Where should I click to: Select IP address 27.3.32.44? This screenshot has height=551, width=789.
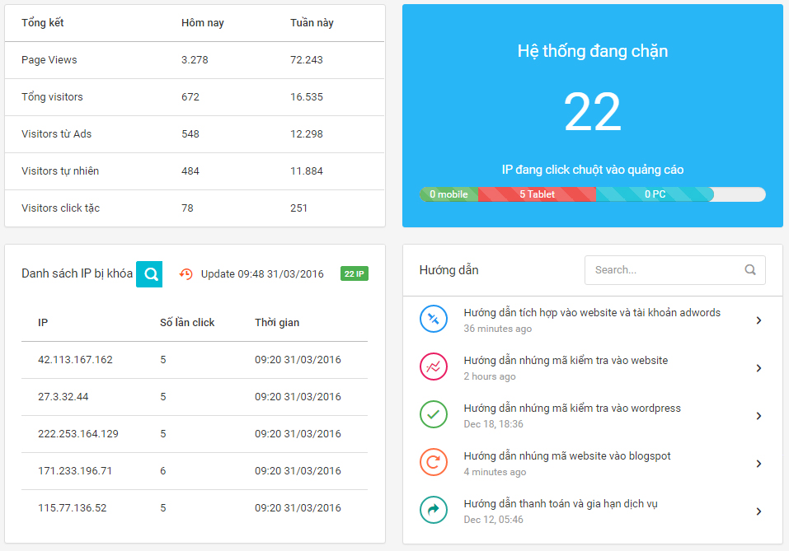(63, 397)
